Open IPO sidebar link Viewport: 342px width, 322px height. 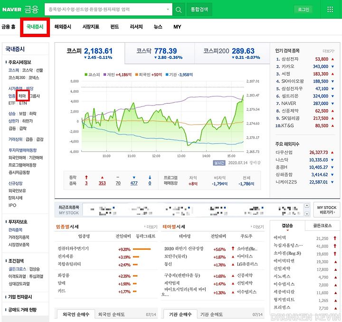pos(12,205)
